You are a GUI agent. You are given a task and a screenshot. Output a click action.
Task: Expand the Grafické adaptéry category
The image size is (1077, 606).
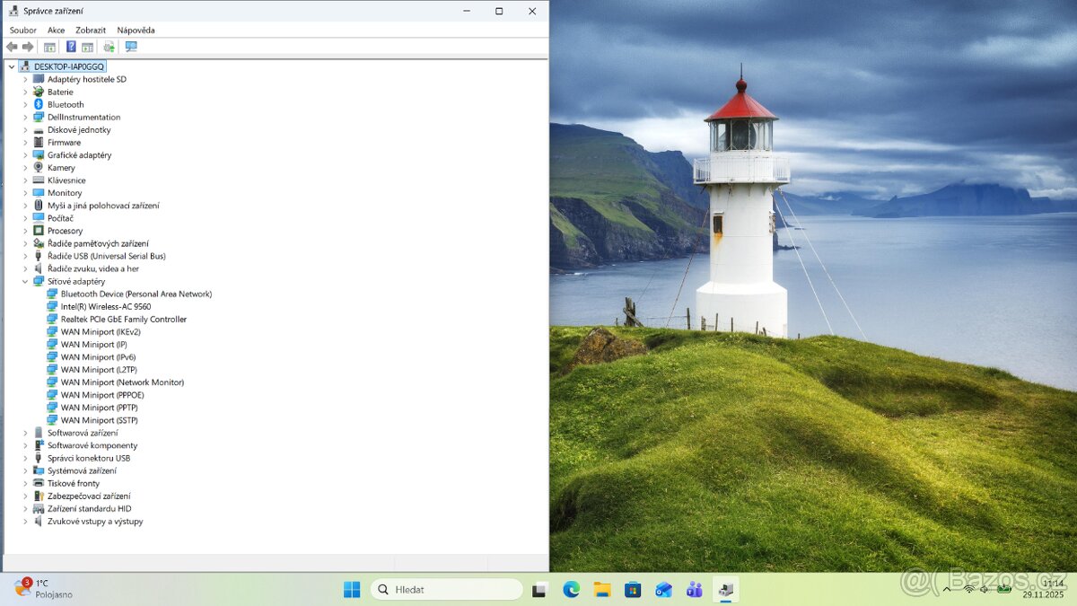[x=25, y=155]
